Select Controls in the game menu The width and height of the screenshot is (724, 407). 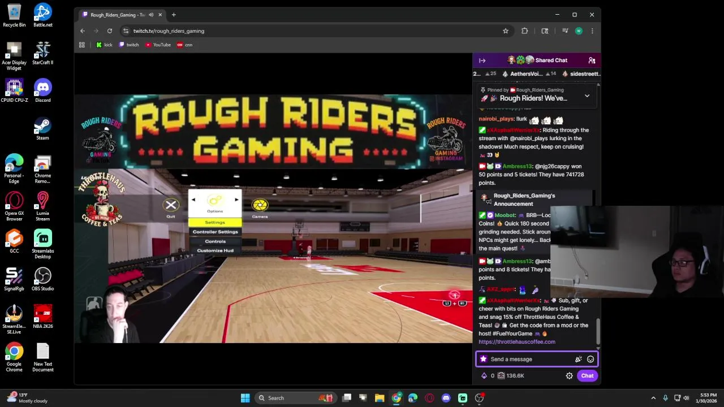pos(215,241)
